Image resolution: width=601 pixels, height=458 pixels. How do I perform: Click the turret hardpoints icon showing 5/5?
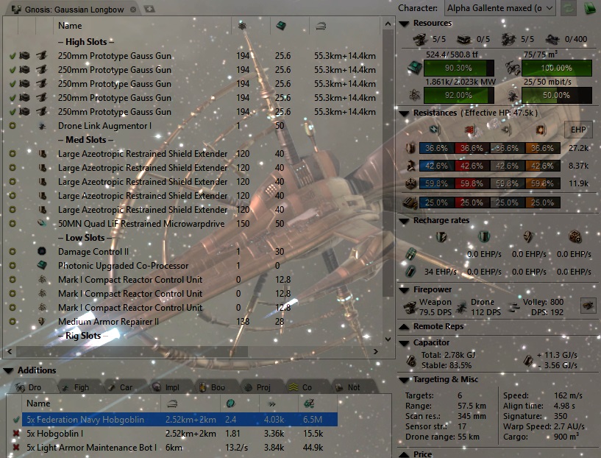point(421,39)
